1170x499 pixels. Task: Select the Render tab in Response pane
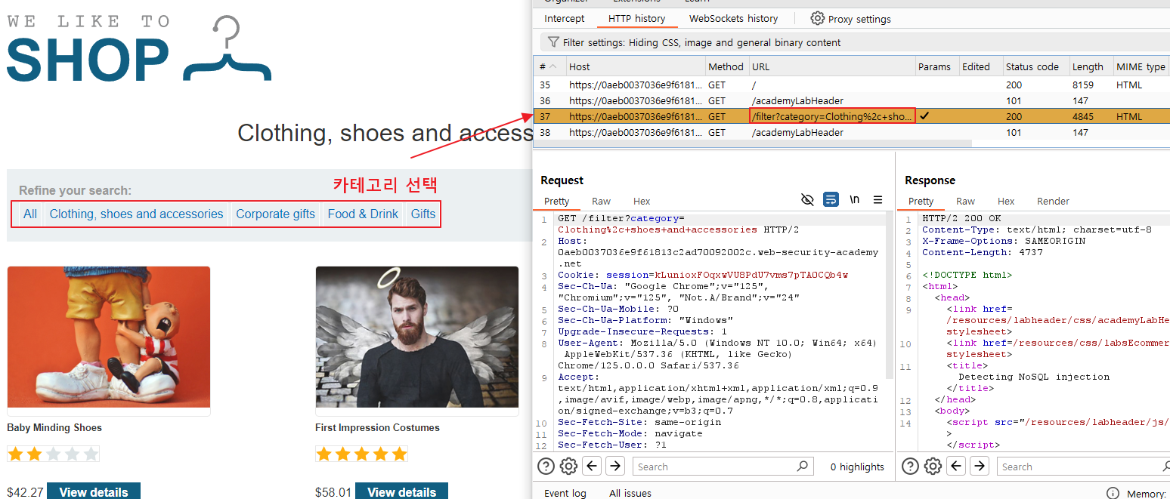click(x=1053, y=201)
